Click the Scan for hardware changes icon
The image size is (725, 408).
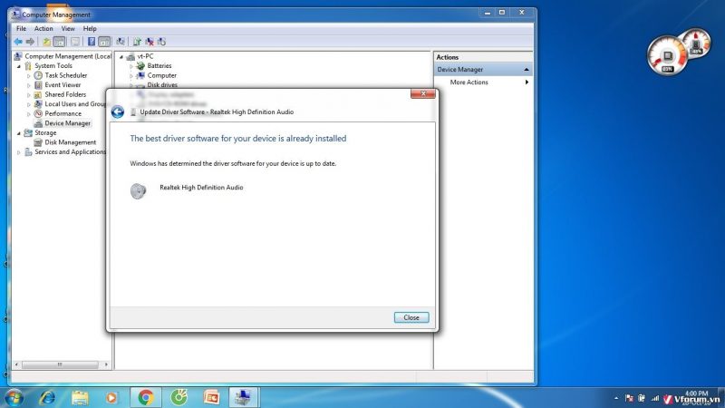pyautogui.click(x=121, y=42)
